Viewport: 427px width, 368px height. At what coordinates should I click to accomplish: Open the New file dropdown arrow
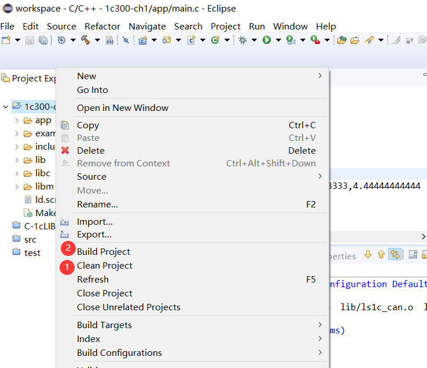(x=18, y=40)
